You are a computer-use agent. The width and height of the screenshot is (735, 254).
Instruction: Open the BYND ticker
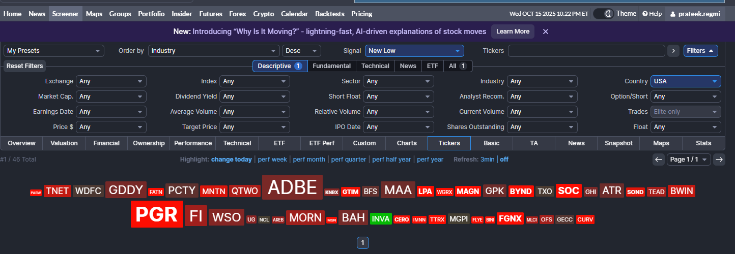coord(521,192)
